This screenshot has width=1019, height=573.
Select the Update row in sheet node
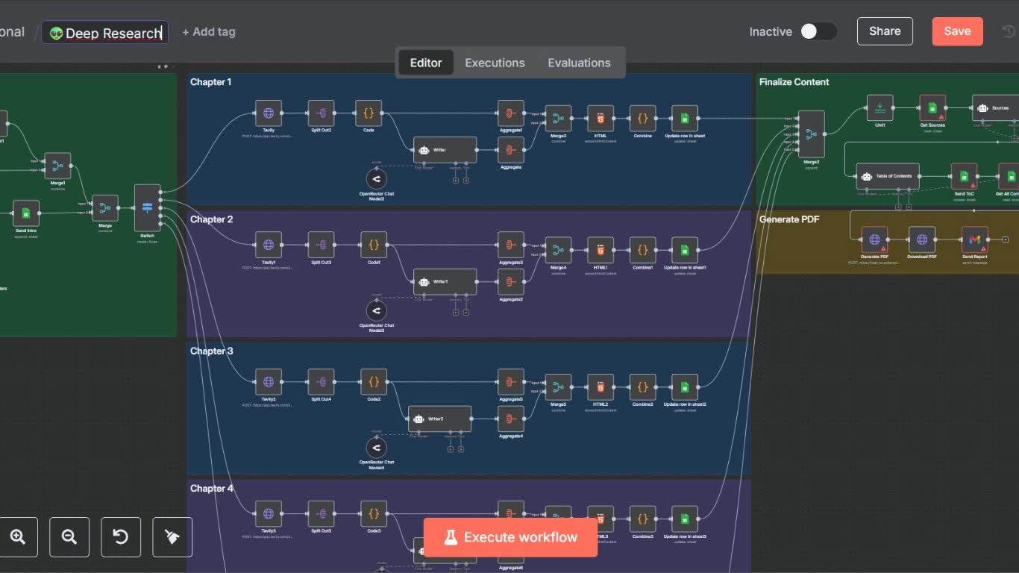685,118
